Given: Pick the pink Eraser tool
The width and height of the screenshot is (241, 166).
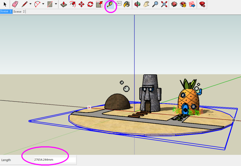Looking at the screenshot, I should 15,4.
